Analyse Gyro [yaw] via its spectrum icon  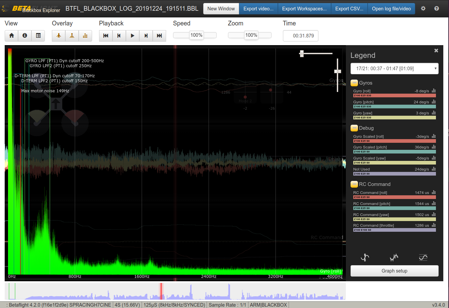click(x=434, y=113)
